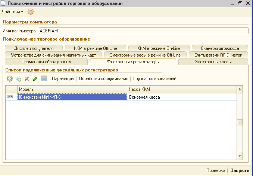Click Группа пользователей button
The width and height of the screenshot is (253, 176).
click(x=155, y=79)
